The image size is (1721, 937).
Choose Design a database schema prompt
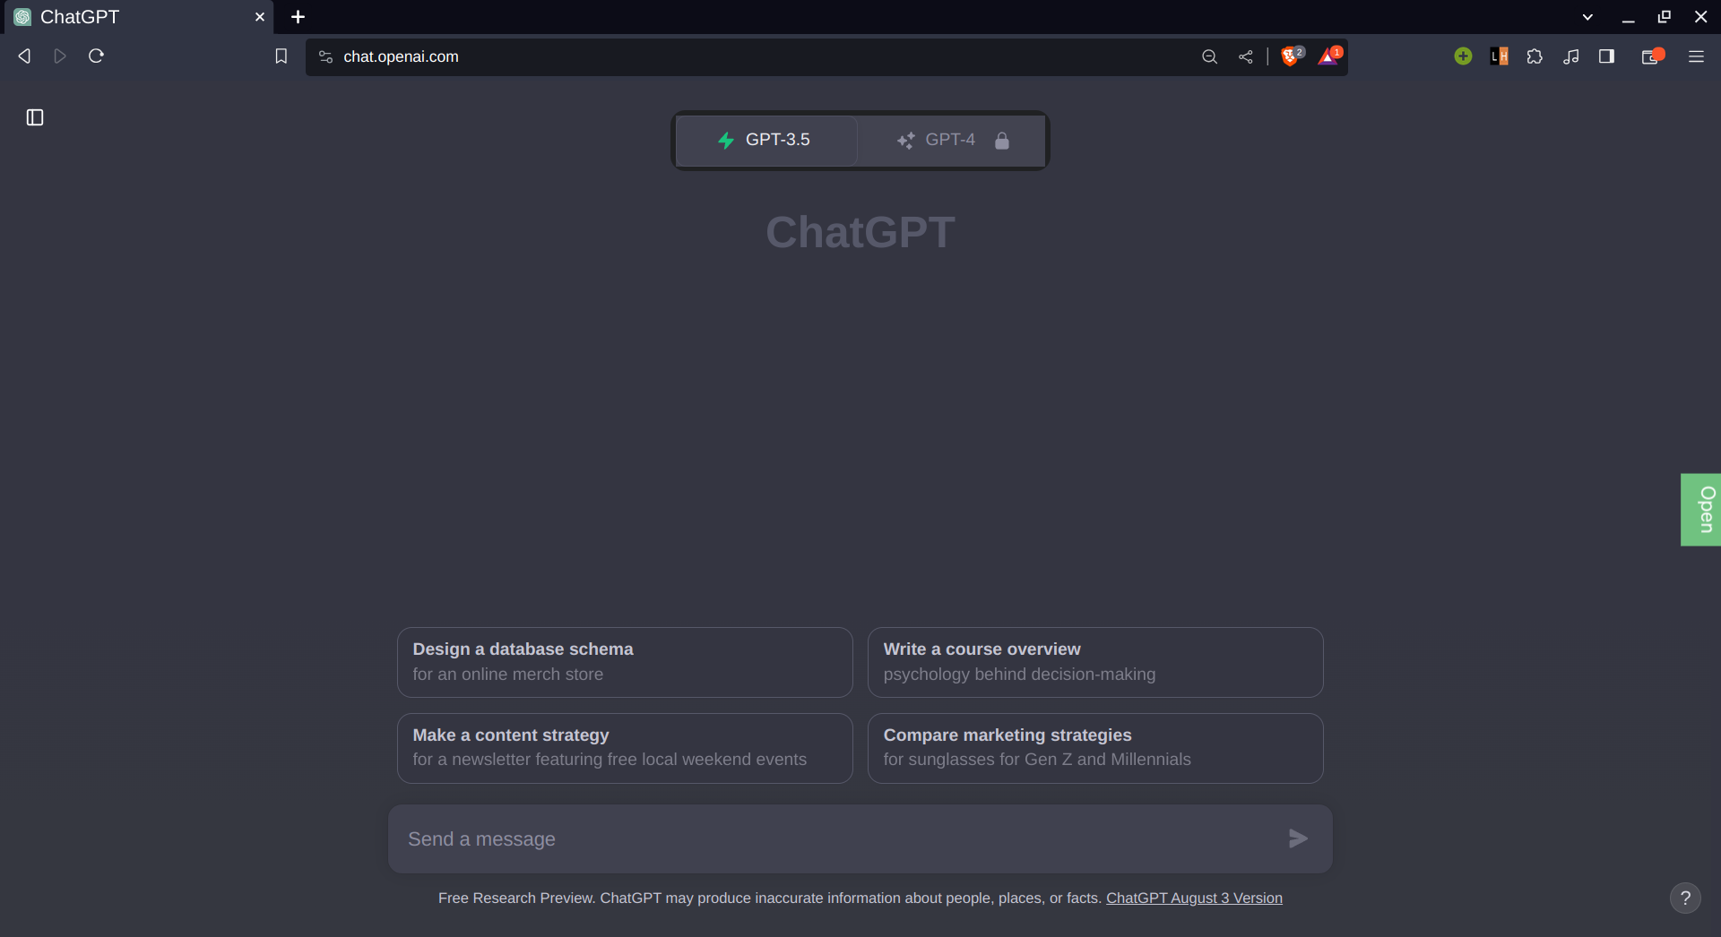click(x=625, y=662)
